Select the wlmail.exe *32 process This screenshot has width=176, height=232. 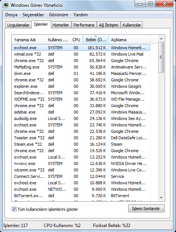[x=81, y=54]
